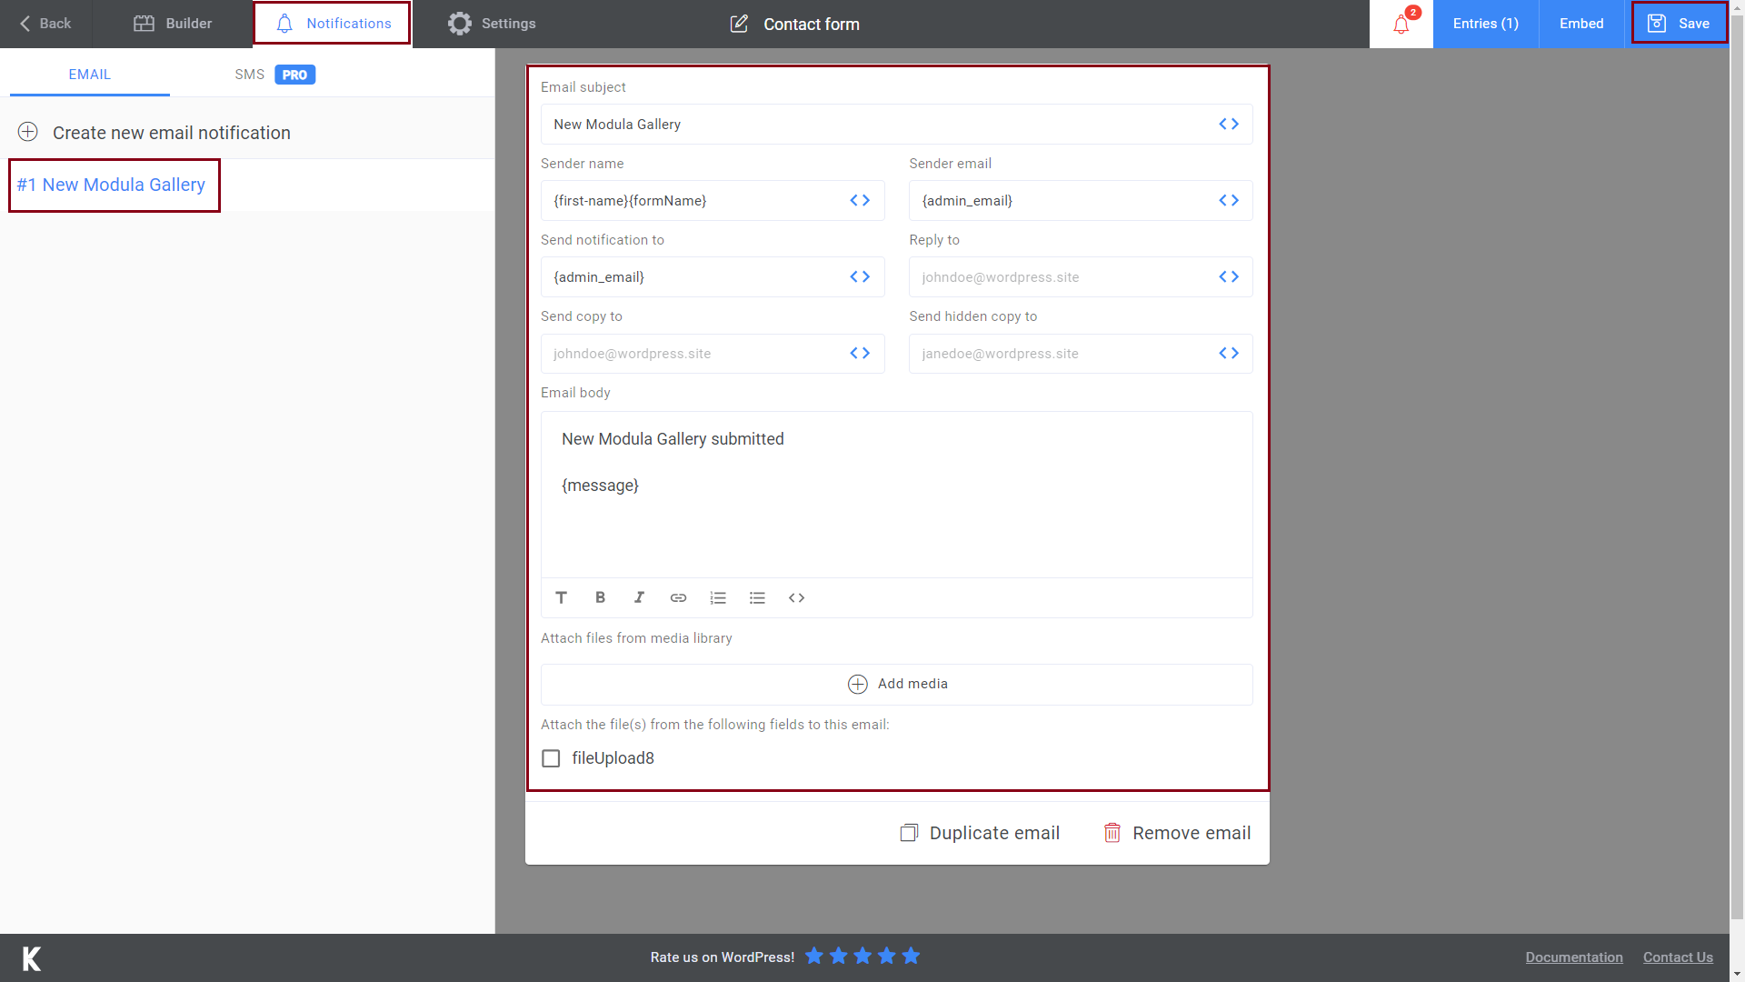Viewport: 1745px width, 982px height.
Task: Insert a link in email body
Action: (x=678, y=597)
